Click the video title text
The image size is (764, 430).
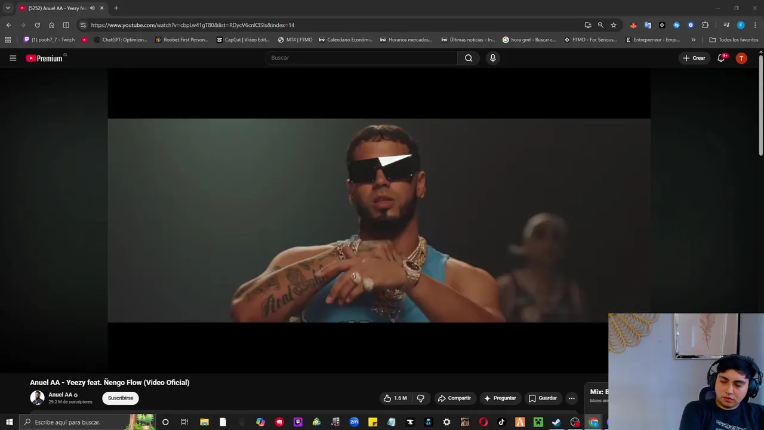110,382
